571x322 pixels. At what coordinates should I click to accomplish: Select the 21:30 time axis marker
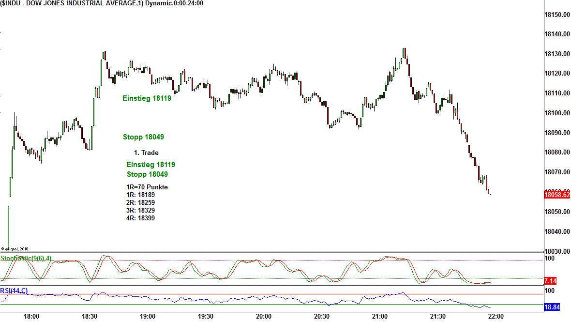click(x=437, y=316)
